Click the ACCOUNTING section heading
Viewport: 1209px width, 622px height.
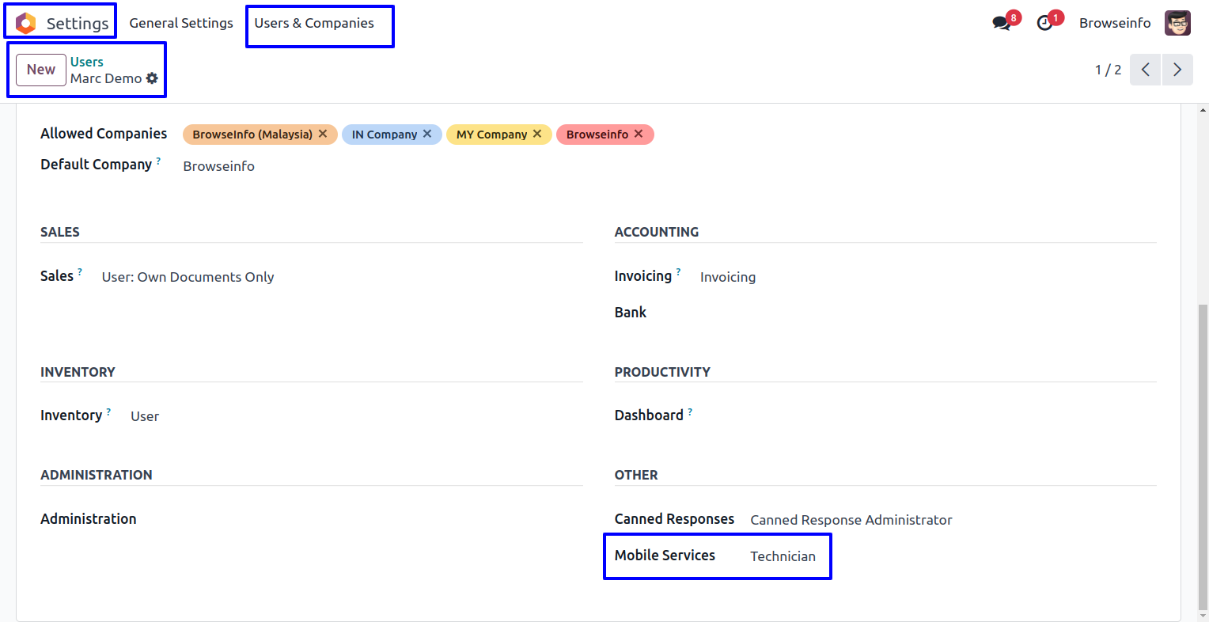[x=657, y=232]
